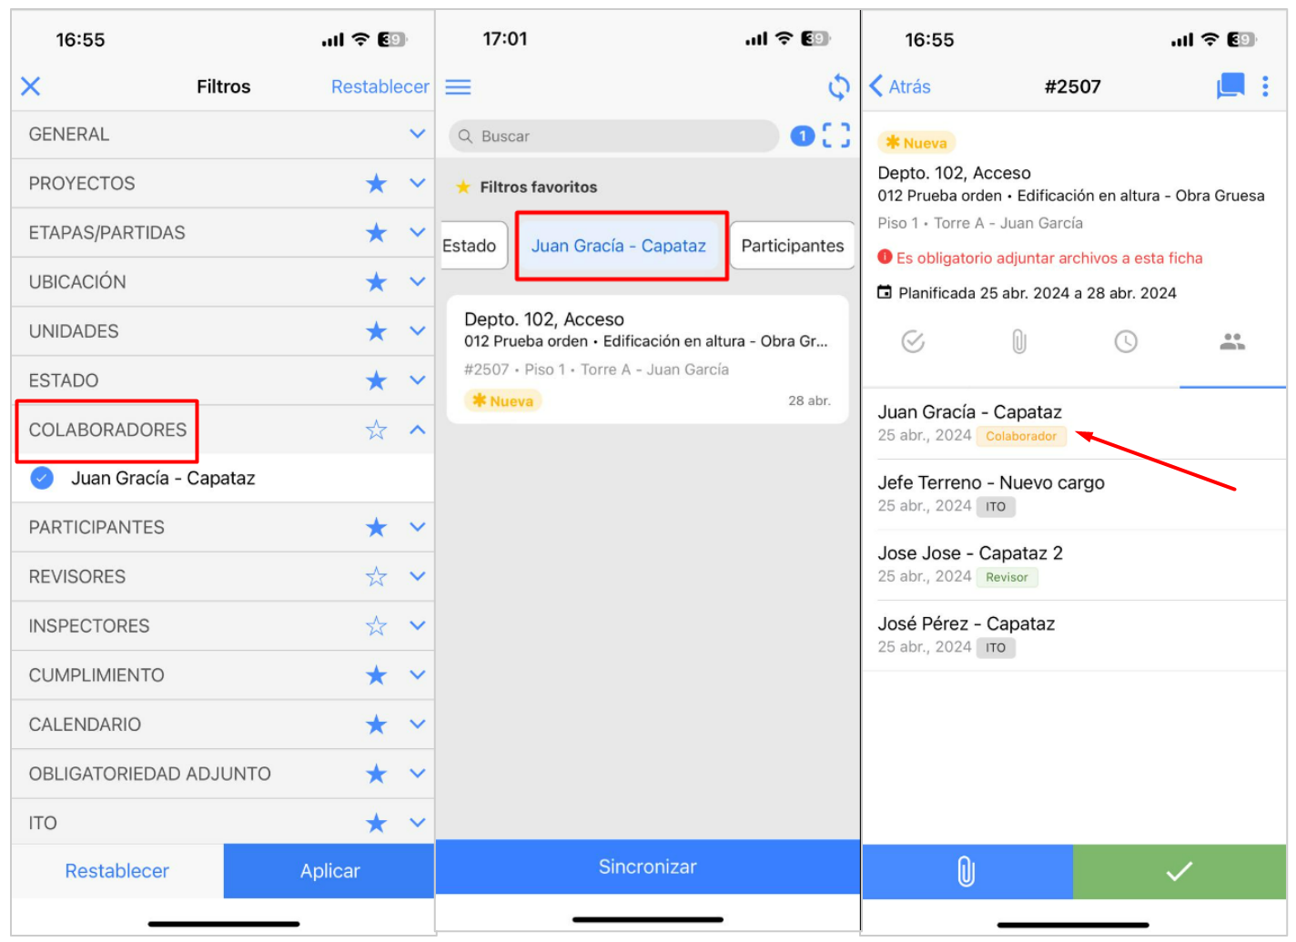
Task: Switch to the attachments paperclip tab
Action: click(x=1019, y=342)
